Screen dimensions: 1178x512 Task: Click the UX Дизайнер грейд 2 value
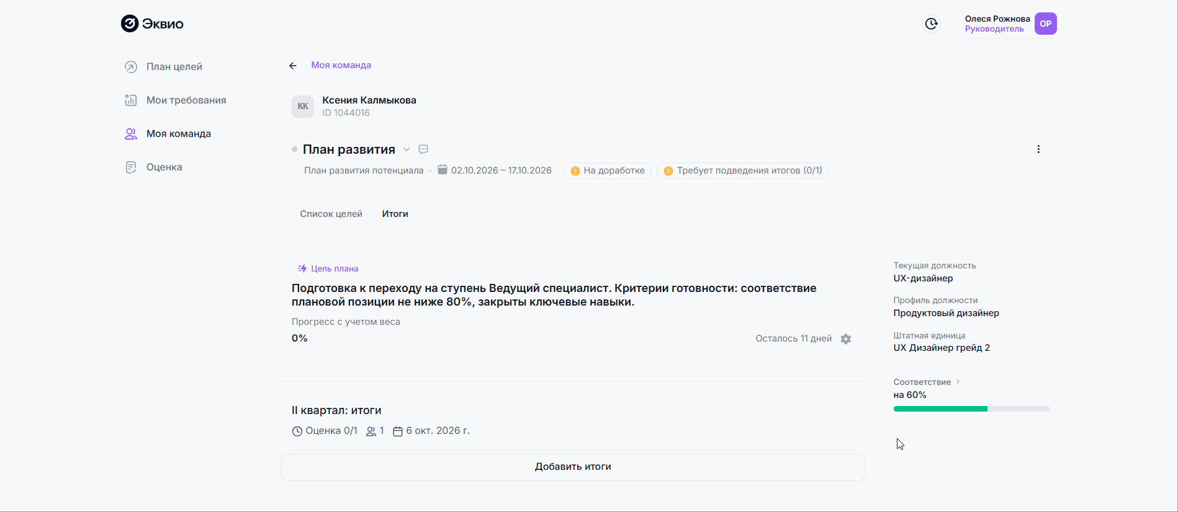coord(942,348)
